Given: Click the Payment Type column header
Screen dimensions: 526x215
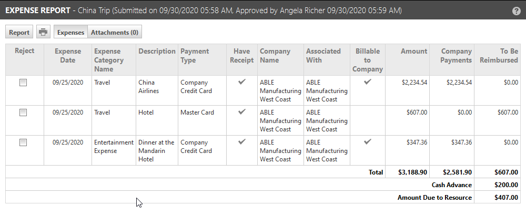Looking at the screenshot, I should click(195, 56).
